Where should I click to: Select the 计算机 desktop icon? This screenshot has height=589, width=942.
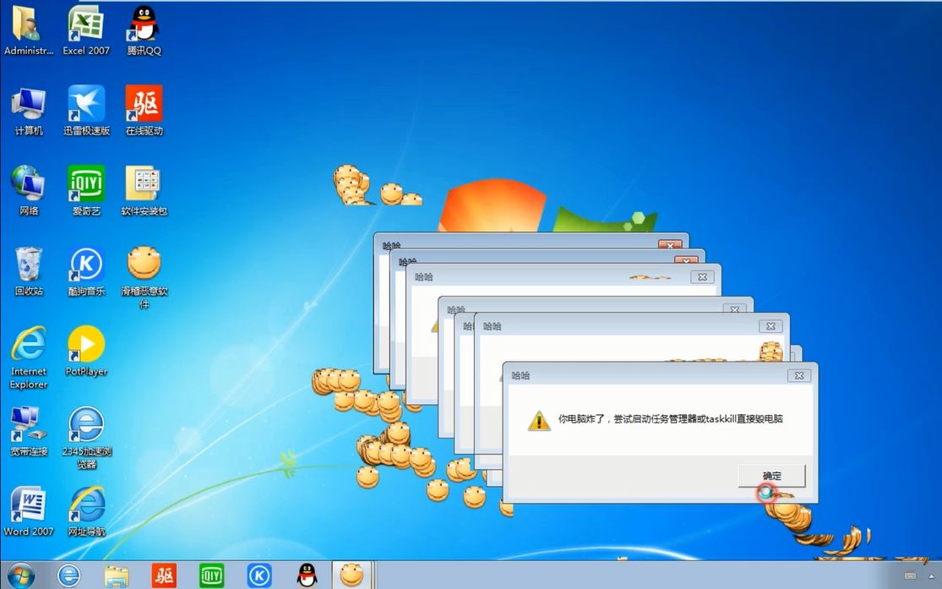(x=28, y=112)
